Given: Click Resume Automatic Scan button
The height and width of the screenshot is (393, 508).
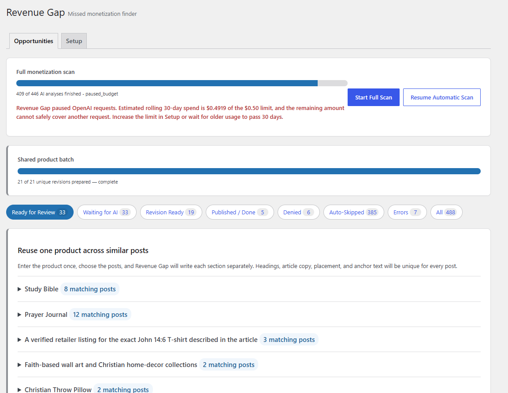Looking at the screenshot, I should click(441, 97).
